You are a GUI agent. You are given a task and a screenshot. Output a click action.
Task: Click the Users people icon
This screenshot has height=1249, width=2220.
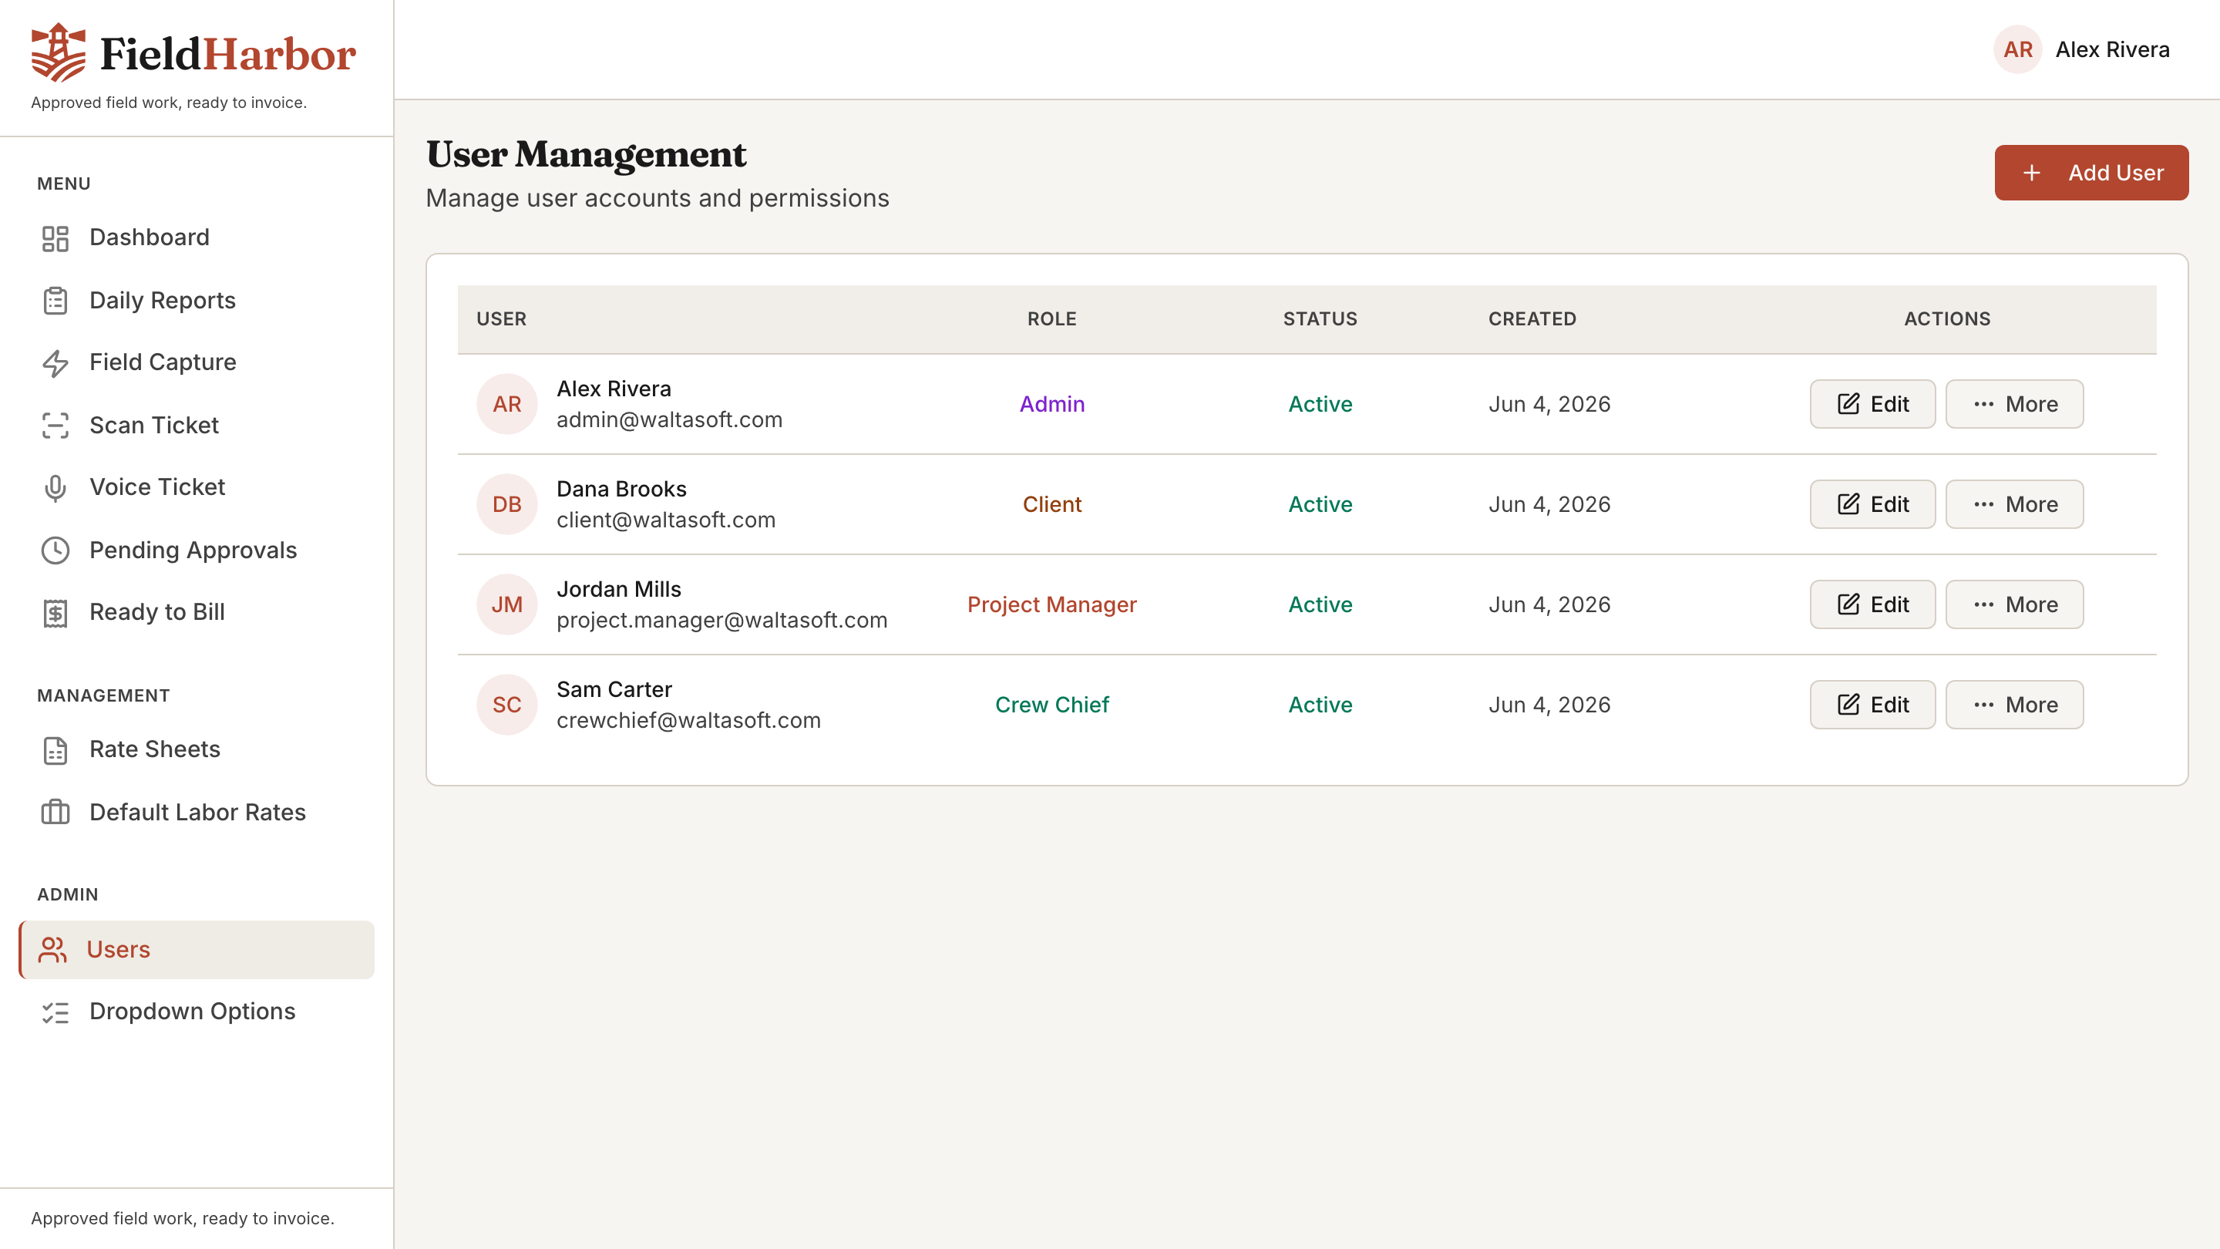click(52, 950)
